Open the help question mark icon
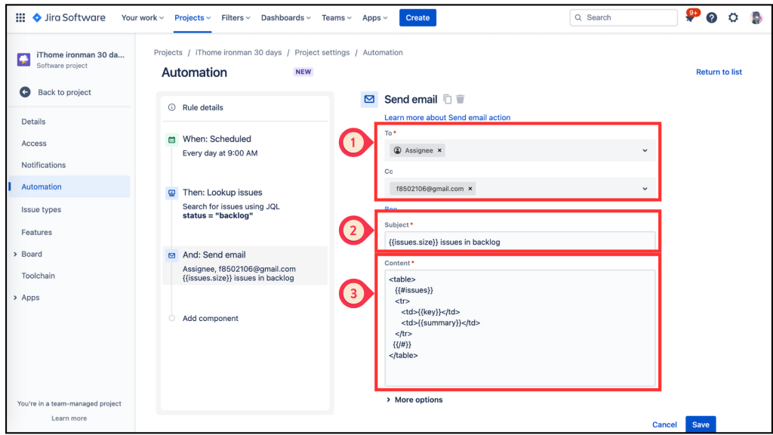The height and width of the screenshot is (435, 773). pos(711,18)
